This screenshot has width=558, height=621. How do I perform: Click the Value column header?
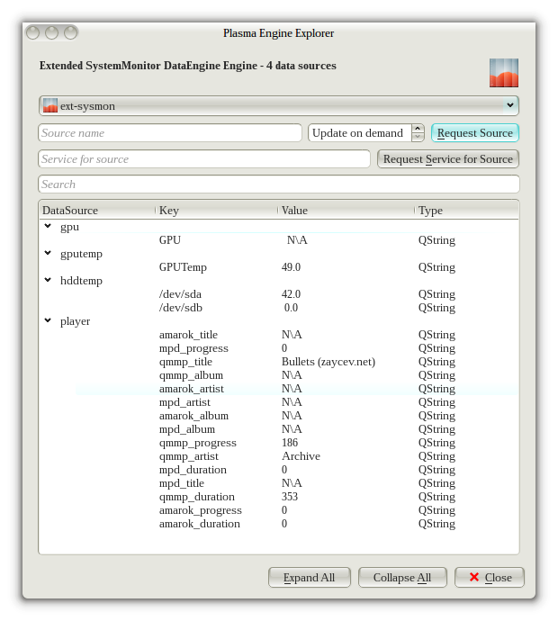[346, 211]
